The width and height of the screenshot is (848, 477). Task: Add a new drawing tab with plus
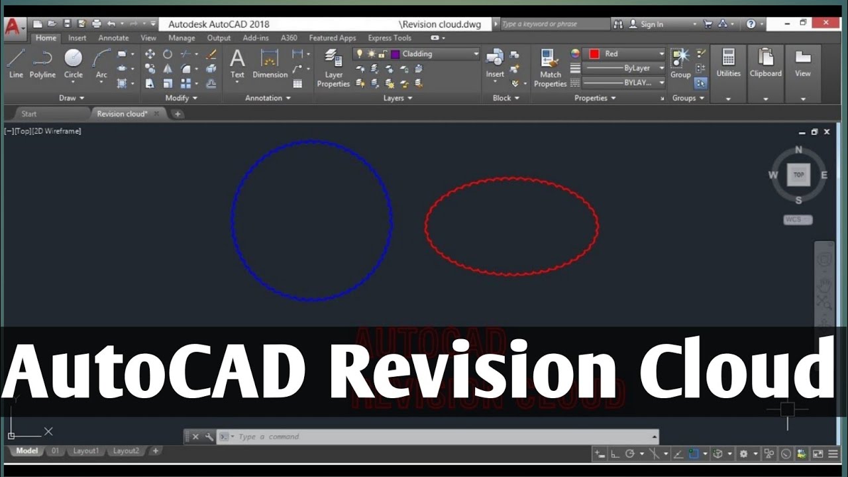pyautogui.click(x=177, y=114)
